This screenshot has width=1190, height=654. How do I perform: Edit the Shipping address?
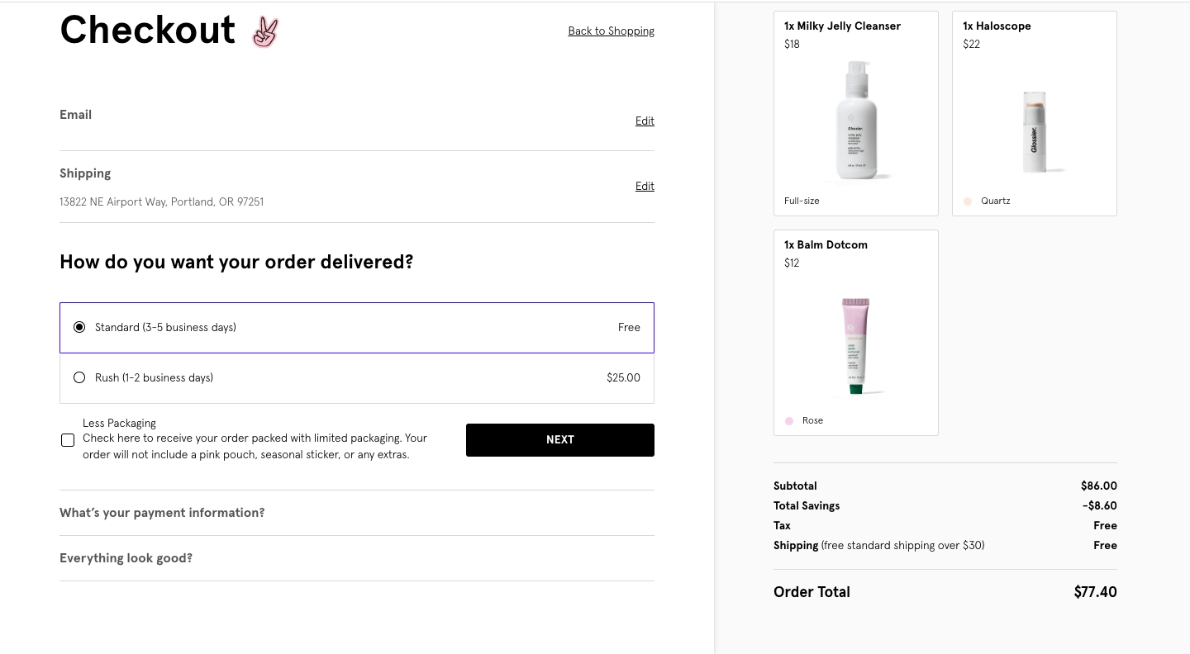click(x=645, y=187)
